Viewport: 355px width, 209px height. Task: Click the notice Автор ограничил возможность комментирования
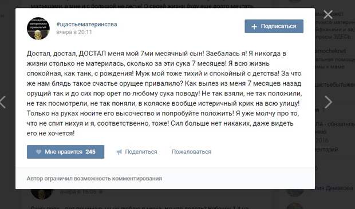pos(94,179)
